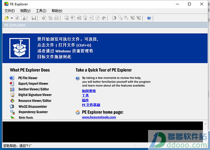This screenshot has height=150, width=210.
Task: Open the 视图(V) menu
Action: click(x=25, y=11)
